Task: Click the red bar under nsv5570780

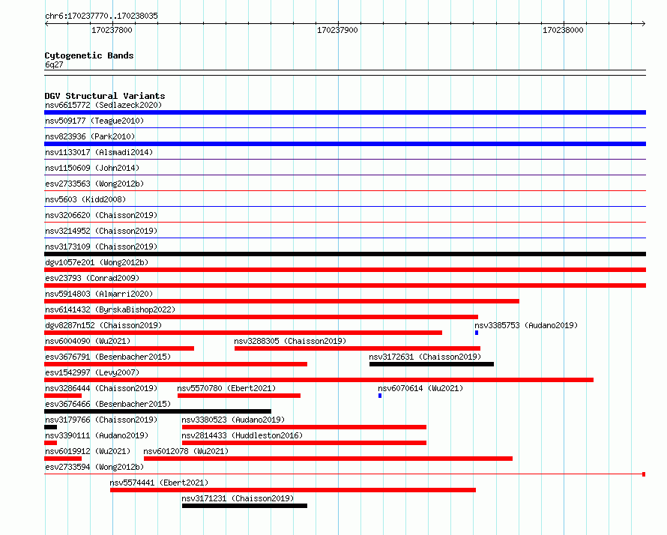Action: point(239,396)
